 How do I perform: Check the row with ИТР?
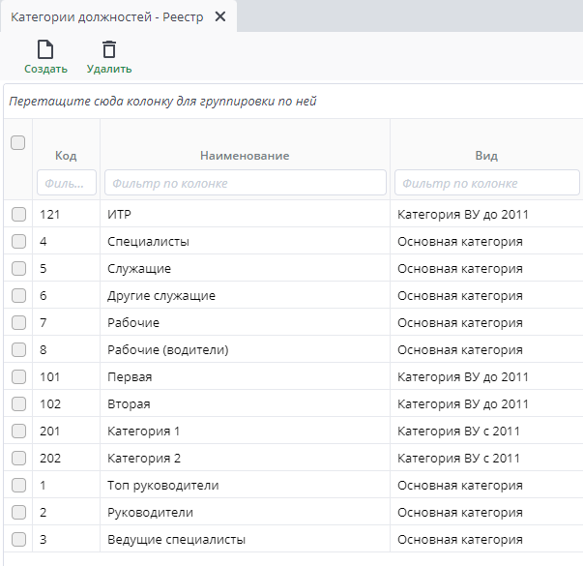tap(18, 215)
